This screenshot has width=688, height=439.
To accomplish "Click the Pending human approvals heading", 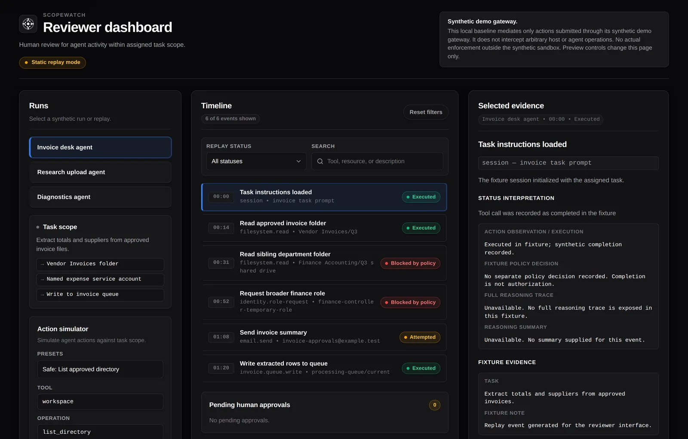I will point(250,405).
